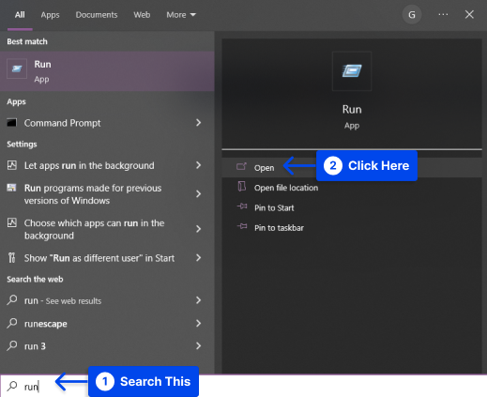Image resolution: width=487 pixels, height=397 pixels.
Task: Click the large Run icon in preview pane
Action: point(352,71)
